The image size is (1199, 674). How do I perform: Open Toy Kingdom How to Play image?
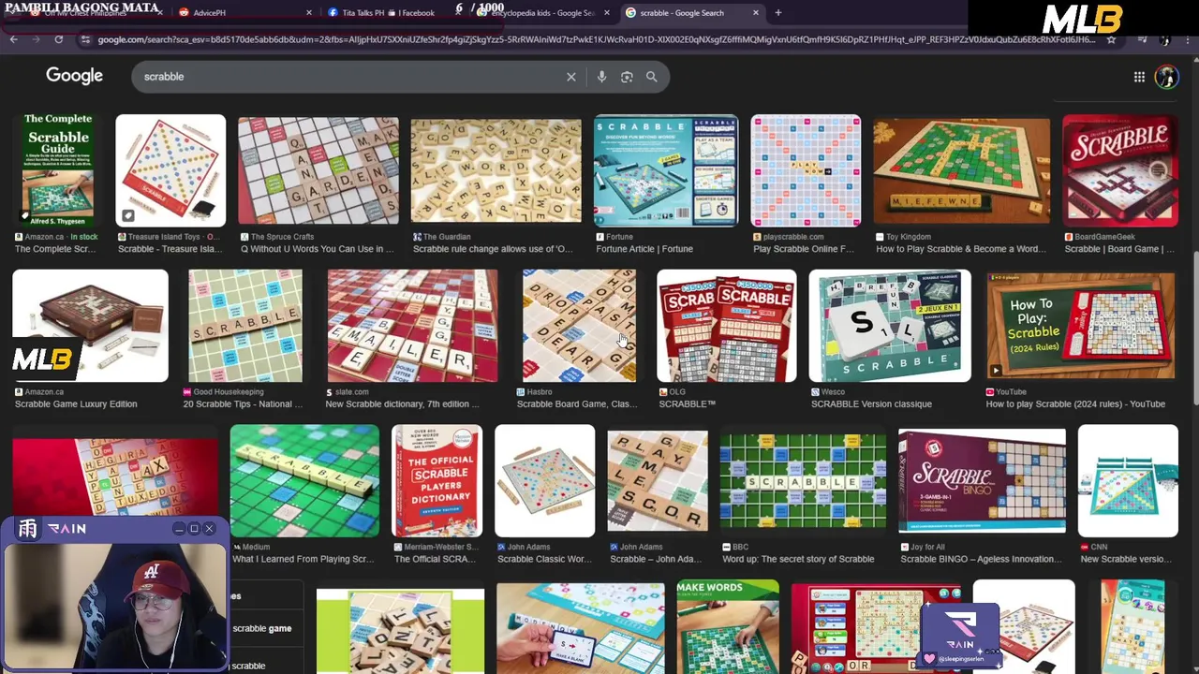tap(962, 170)
